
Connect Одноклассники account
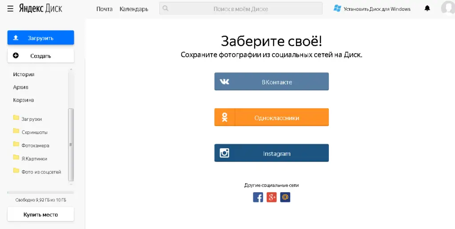click(271, 117)
